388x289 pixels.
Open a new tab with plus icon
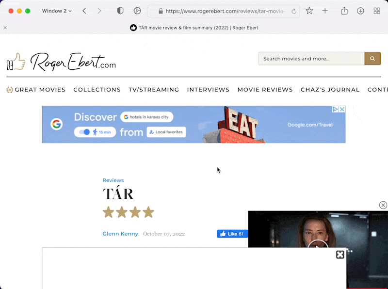325,11
